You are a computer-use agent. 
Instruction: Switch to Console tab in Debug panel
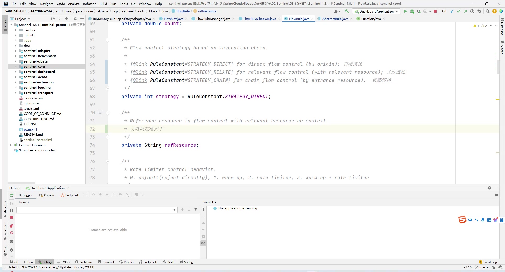tap(47, 195)
